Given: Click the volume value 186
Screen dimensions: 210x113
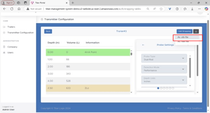Looking at the screenshot, I should pyautogui.click(x=68, y=67).
